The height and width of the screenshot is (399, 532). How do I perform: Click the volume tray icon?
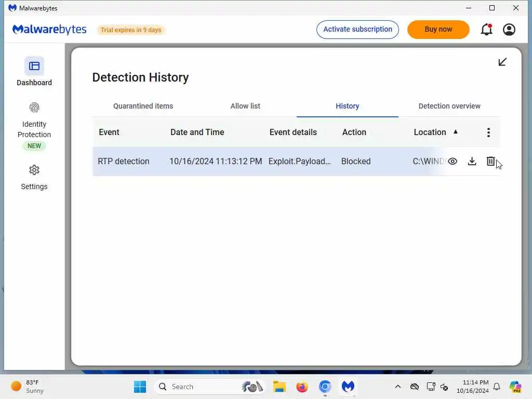click(x=444, y=387)
